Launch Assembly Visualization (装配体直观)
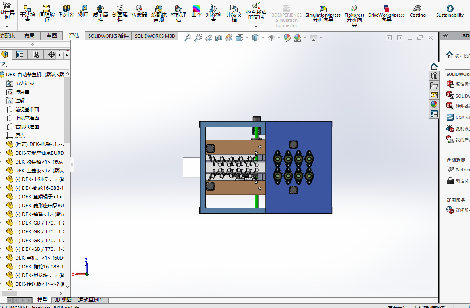 (x=159, y=14)
